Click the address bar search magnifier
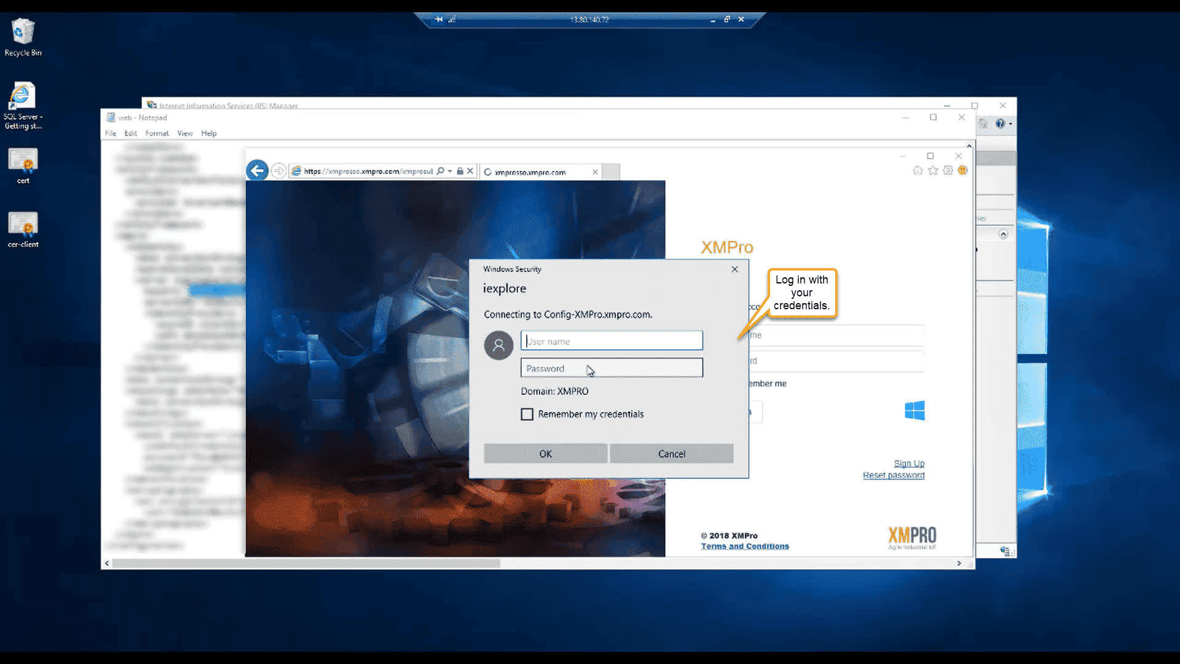This screenshot has height=664, width=1180. coord(440,171)
